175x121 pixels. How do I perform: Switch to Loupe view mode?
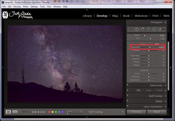coord(8,112)
